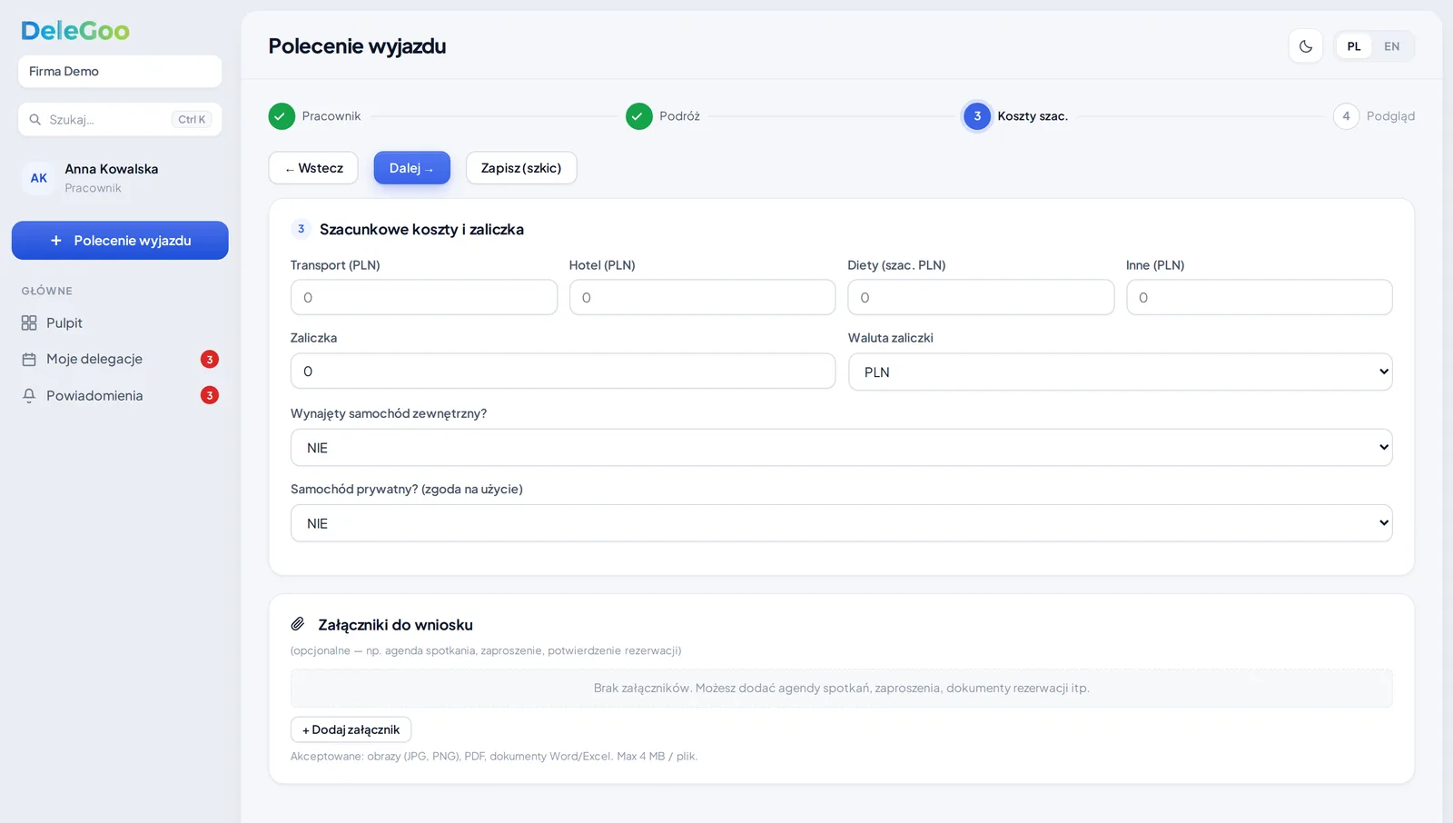Open the Pulpit menu item
The width and height of the screenshot is (1453, 823).
[120, 323]
